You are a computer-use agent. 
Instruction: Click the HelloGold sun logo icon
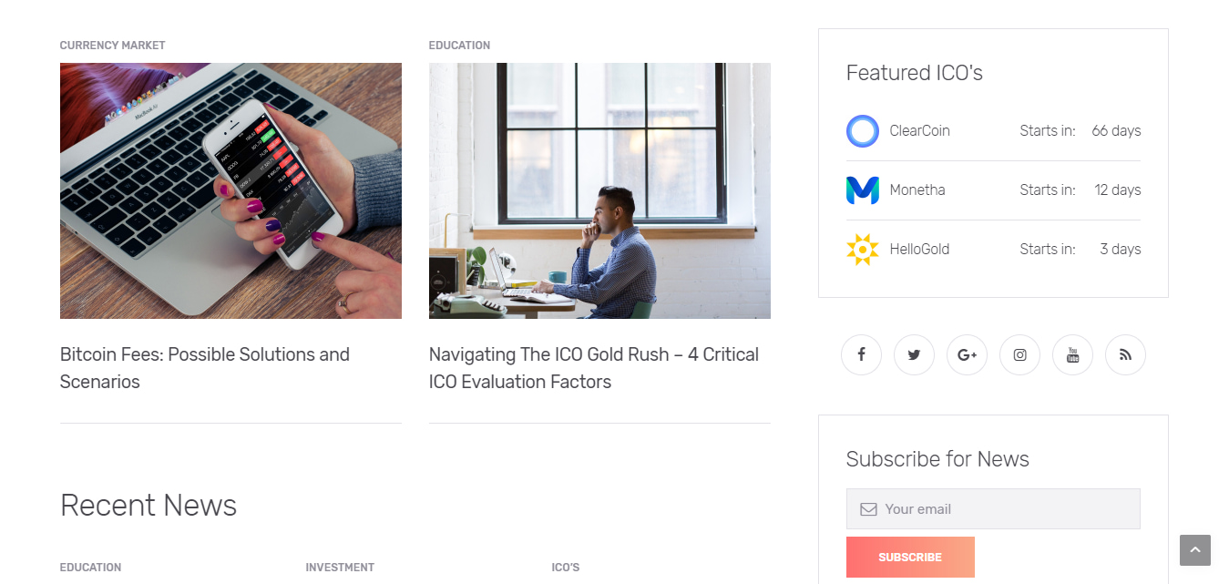tap(862, 250)
